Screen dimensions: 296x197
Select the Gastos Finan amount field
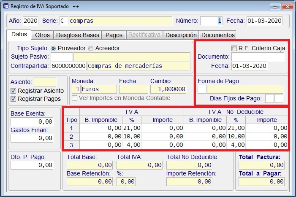33,138
